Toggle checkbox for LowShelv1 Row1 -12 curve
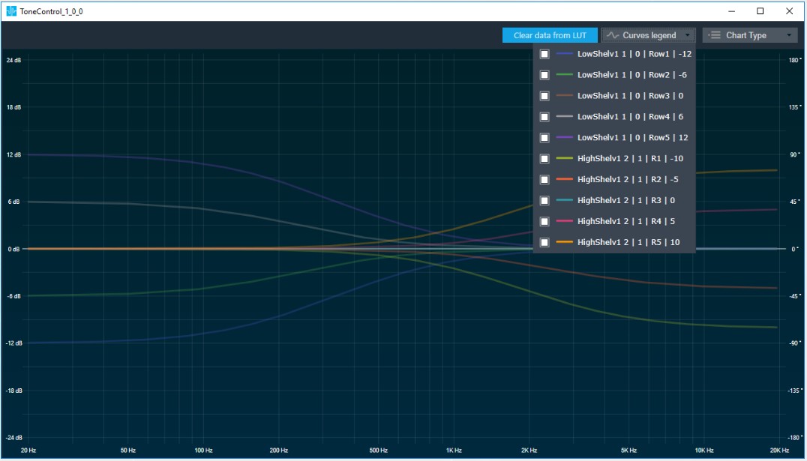Screen dimensions: 807x461 coord(544,54)
